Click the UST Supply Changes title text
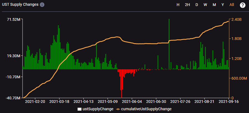 (20, 5)
